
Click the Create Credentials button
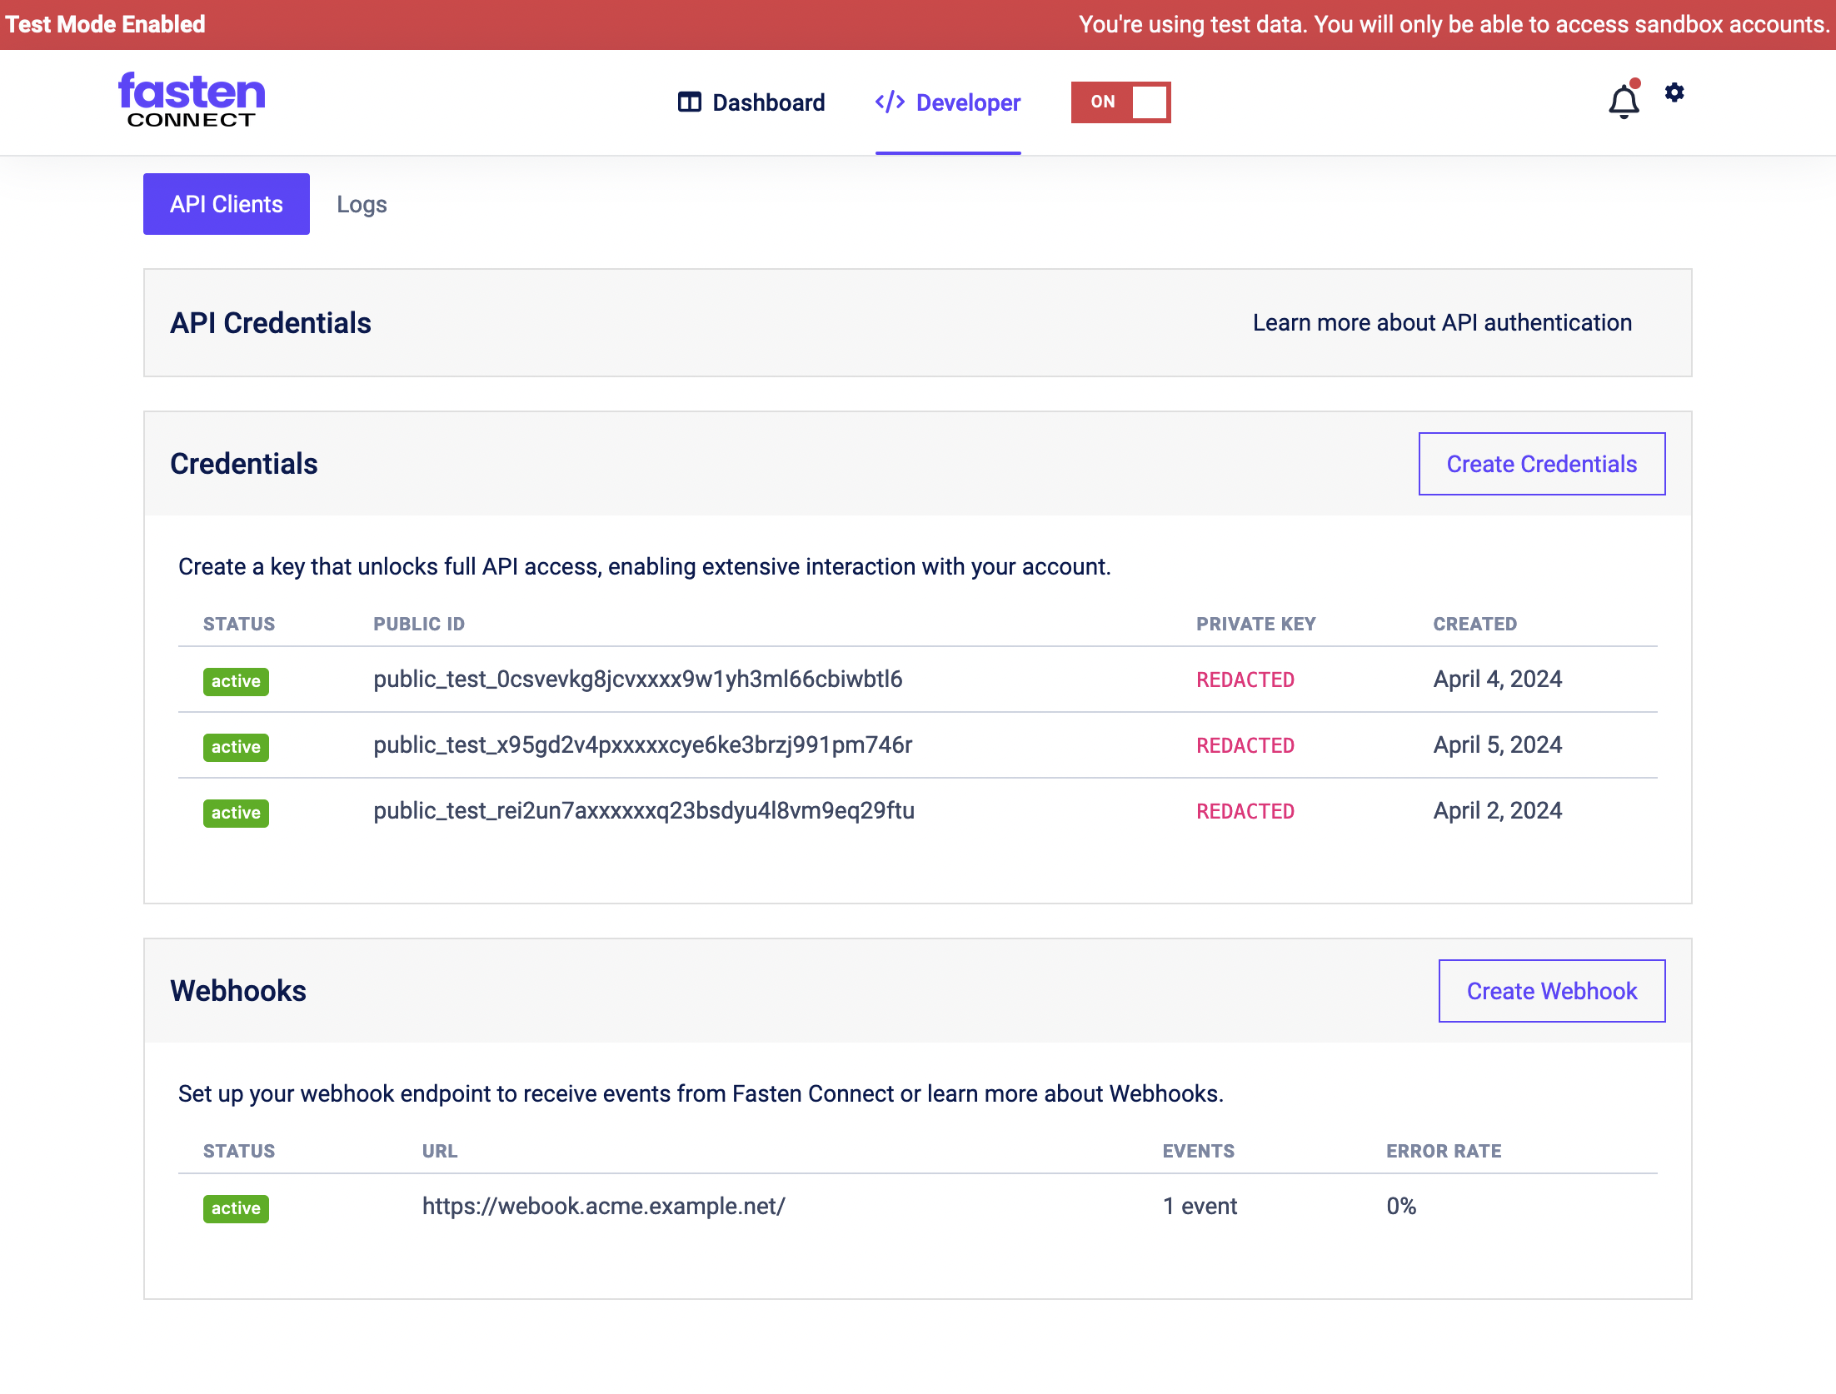(x=1542, y=464)
